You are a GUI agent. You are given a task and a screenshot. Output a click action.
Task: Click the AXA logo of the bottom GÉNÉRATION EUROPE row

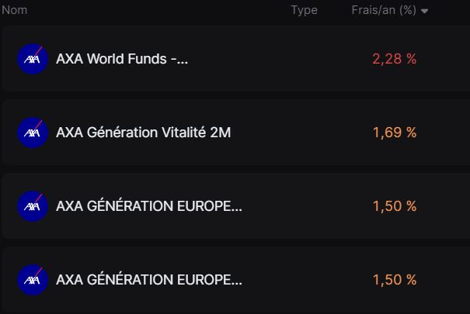click(33, 280)
